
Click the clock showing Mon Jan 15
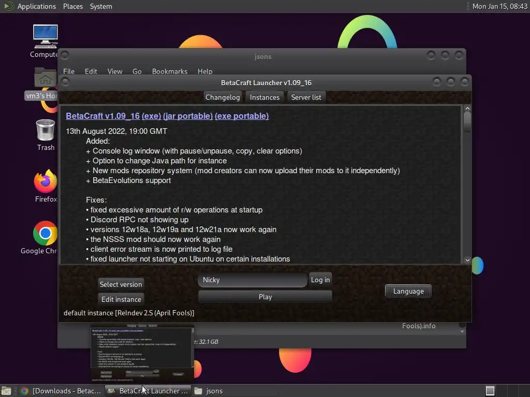click(499, 6)
